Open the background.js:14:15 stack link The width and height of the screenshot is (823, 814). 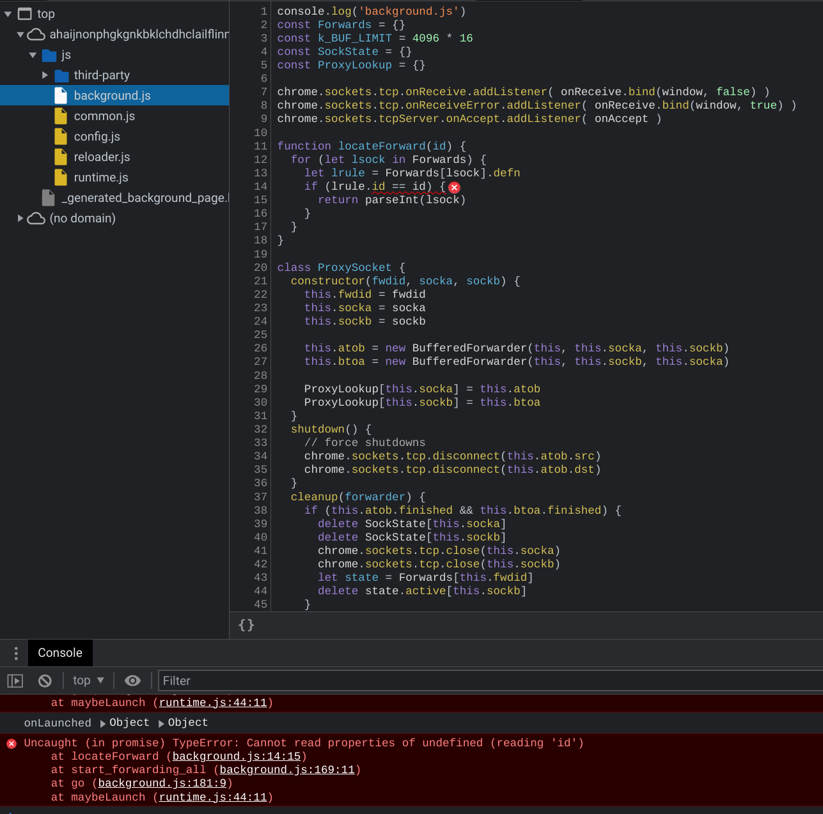[x=237, y=756]
